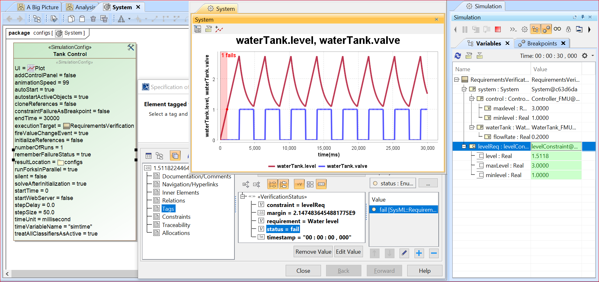599x282 pixels.
Task: Select the fail value radio option
Action: [374, 210]
